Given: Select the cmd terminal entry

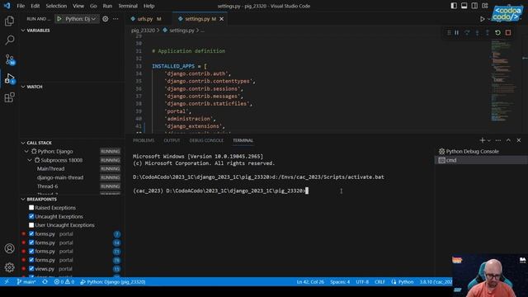Looking at the screenshot, I should click(481, 160).
